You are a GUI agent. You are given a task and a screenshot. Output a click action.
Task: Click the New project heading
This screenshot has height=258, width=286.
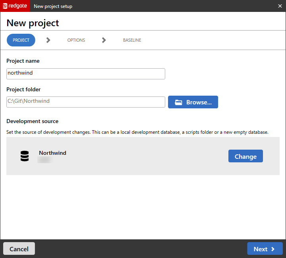click(33, 23)
